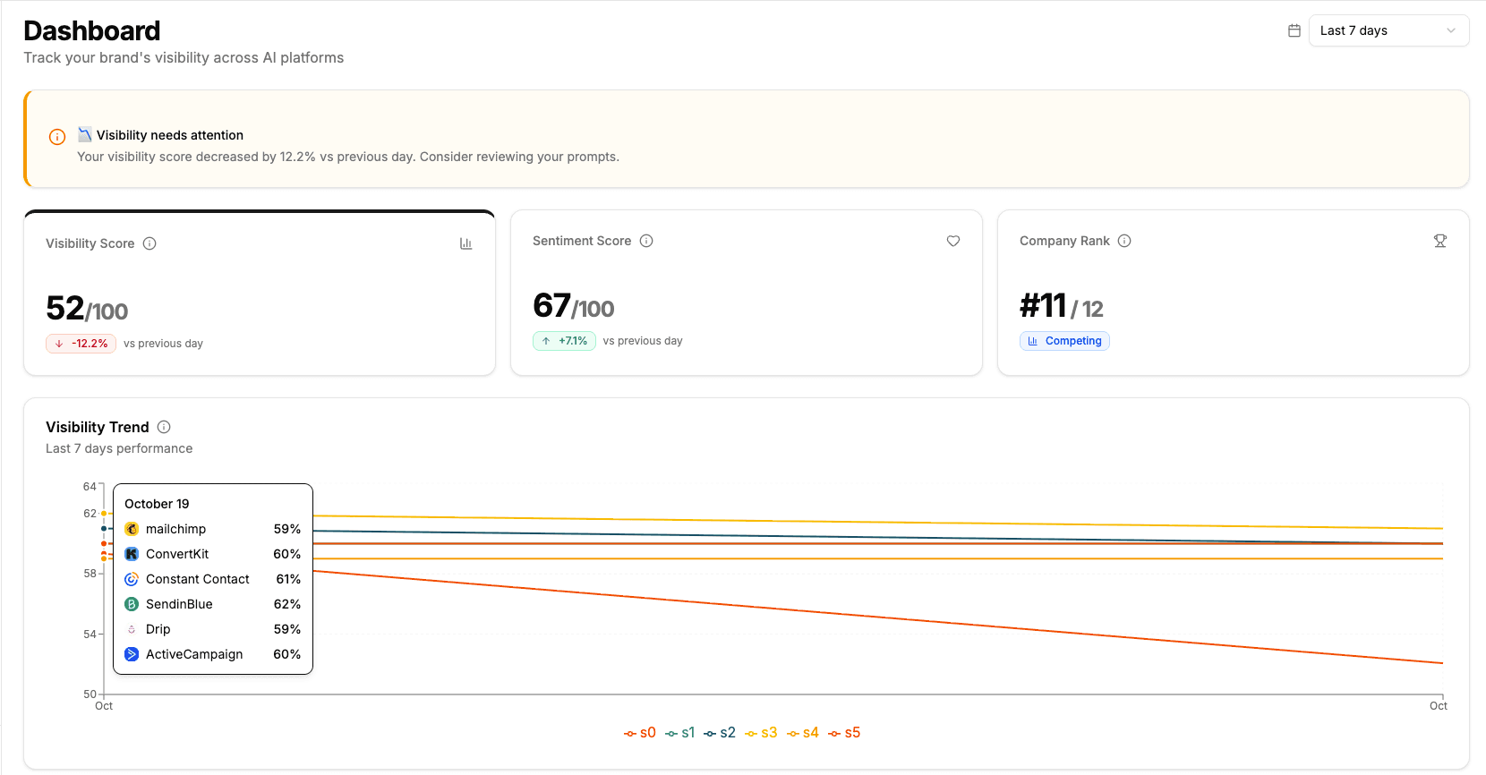Click the 50 label on the chart y-axis

pyautogui.click(x=90, y=694)
